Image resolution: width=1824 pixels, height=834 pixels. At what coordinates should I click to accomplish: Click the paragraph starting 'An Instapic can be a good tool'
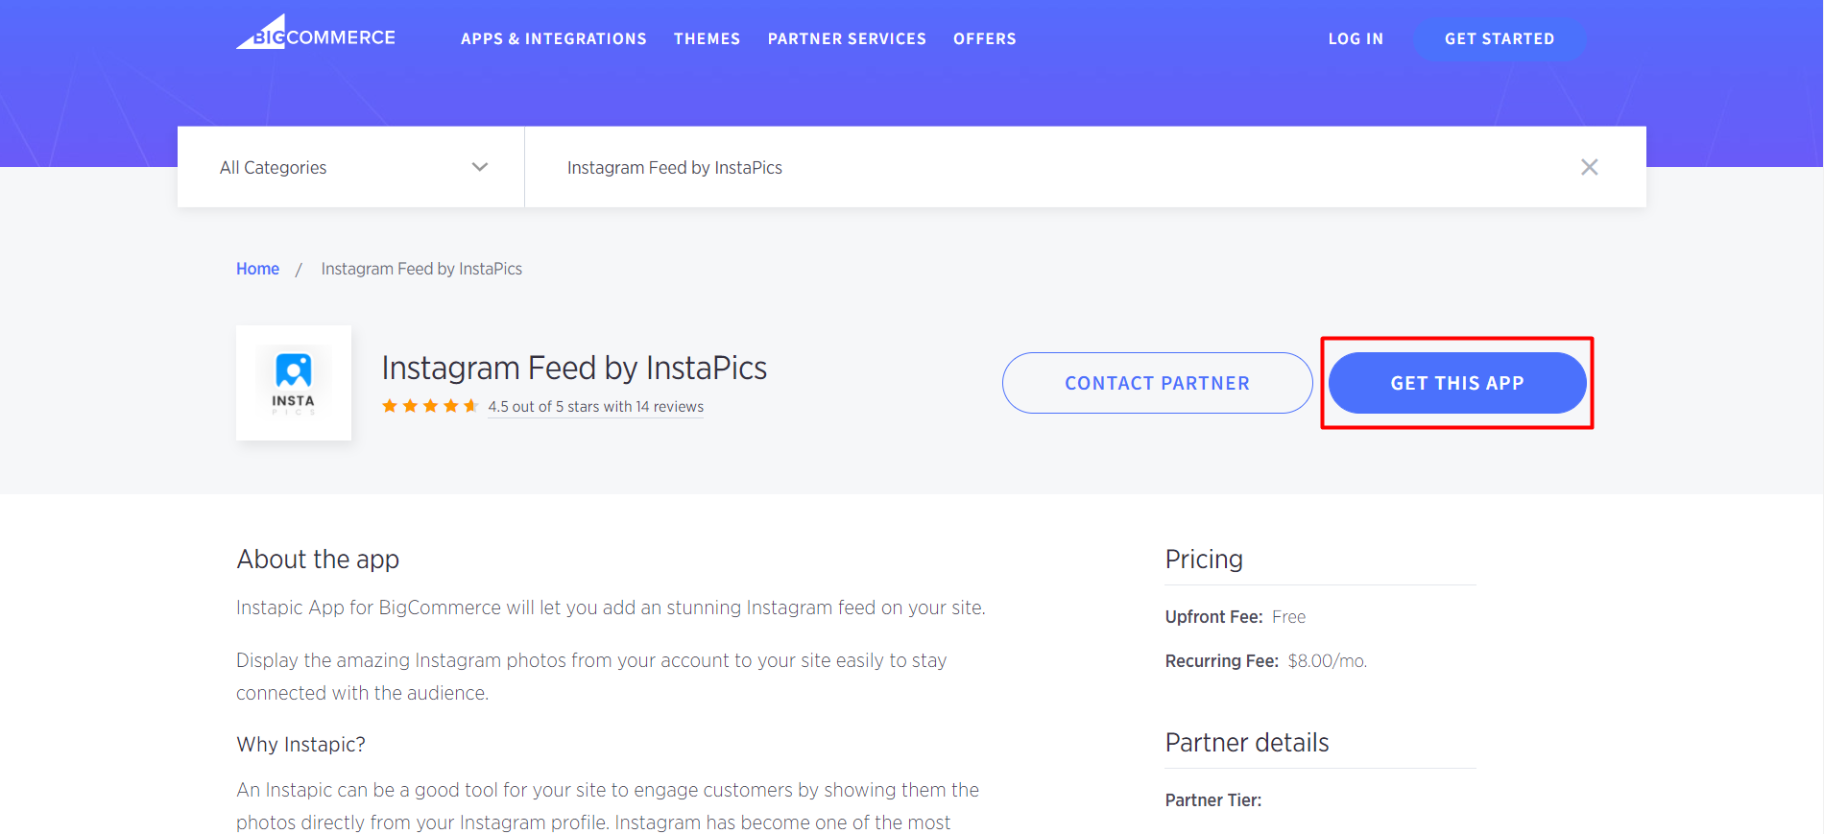(608, 806)
